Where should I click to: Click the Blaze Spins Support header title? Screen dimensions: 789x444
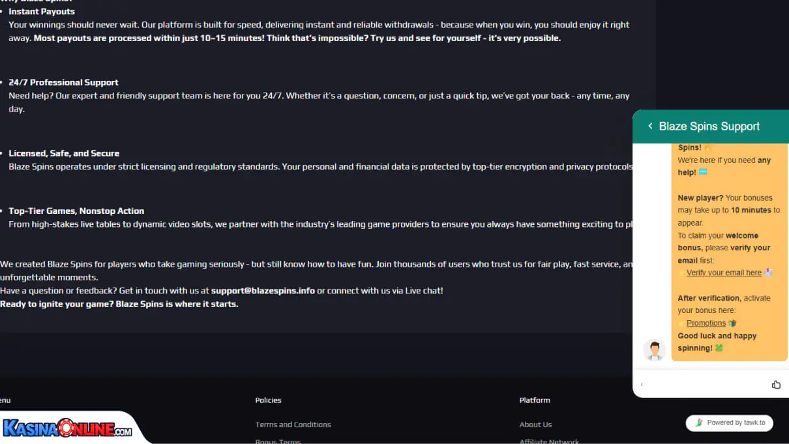pos(709,126)
